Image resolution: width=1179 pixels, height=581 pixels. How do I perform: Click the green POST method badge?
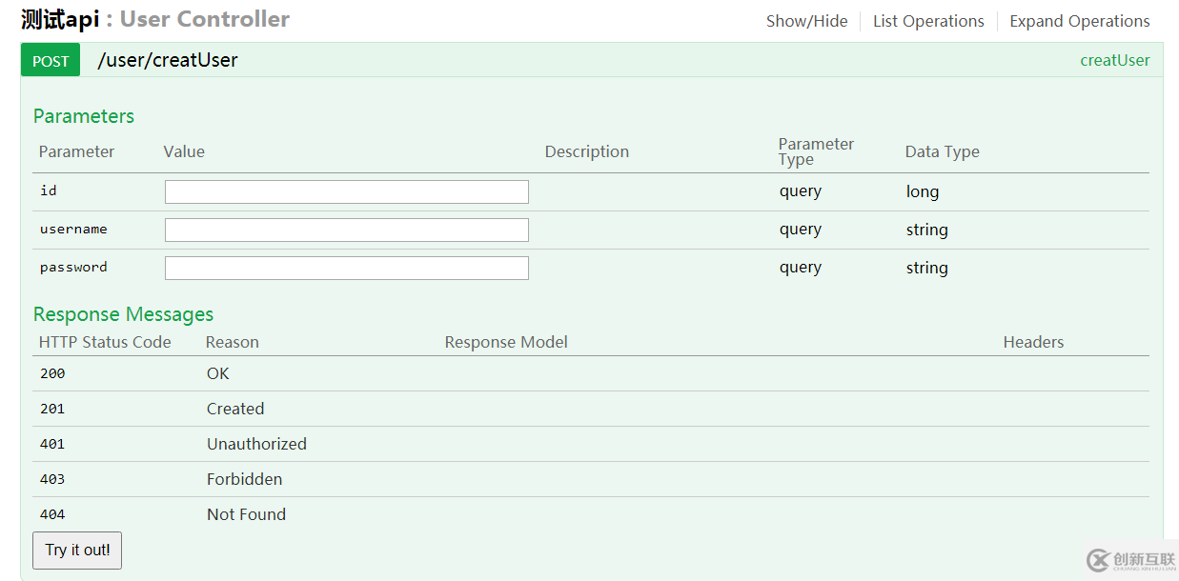[x=51, y=61]
